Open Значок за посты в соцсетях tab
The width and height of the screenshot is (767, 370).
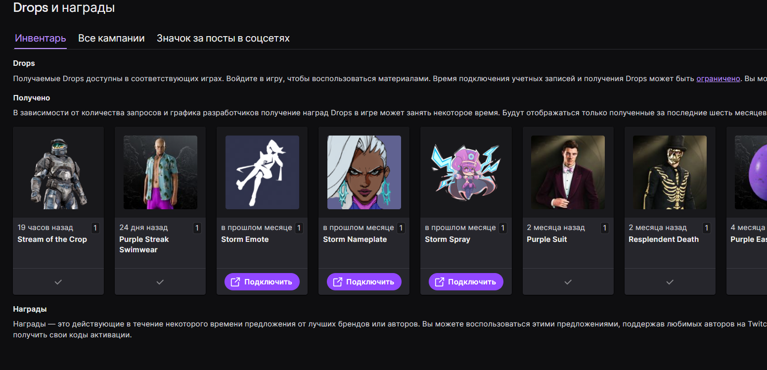[223, 38]
